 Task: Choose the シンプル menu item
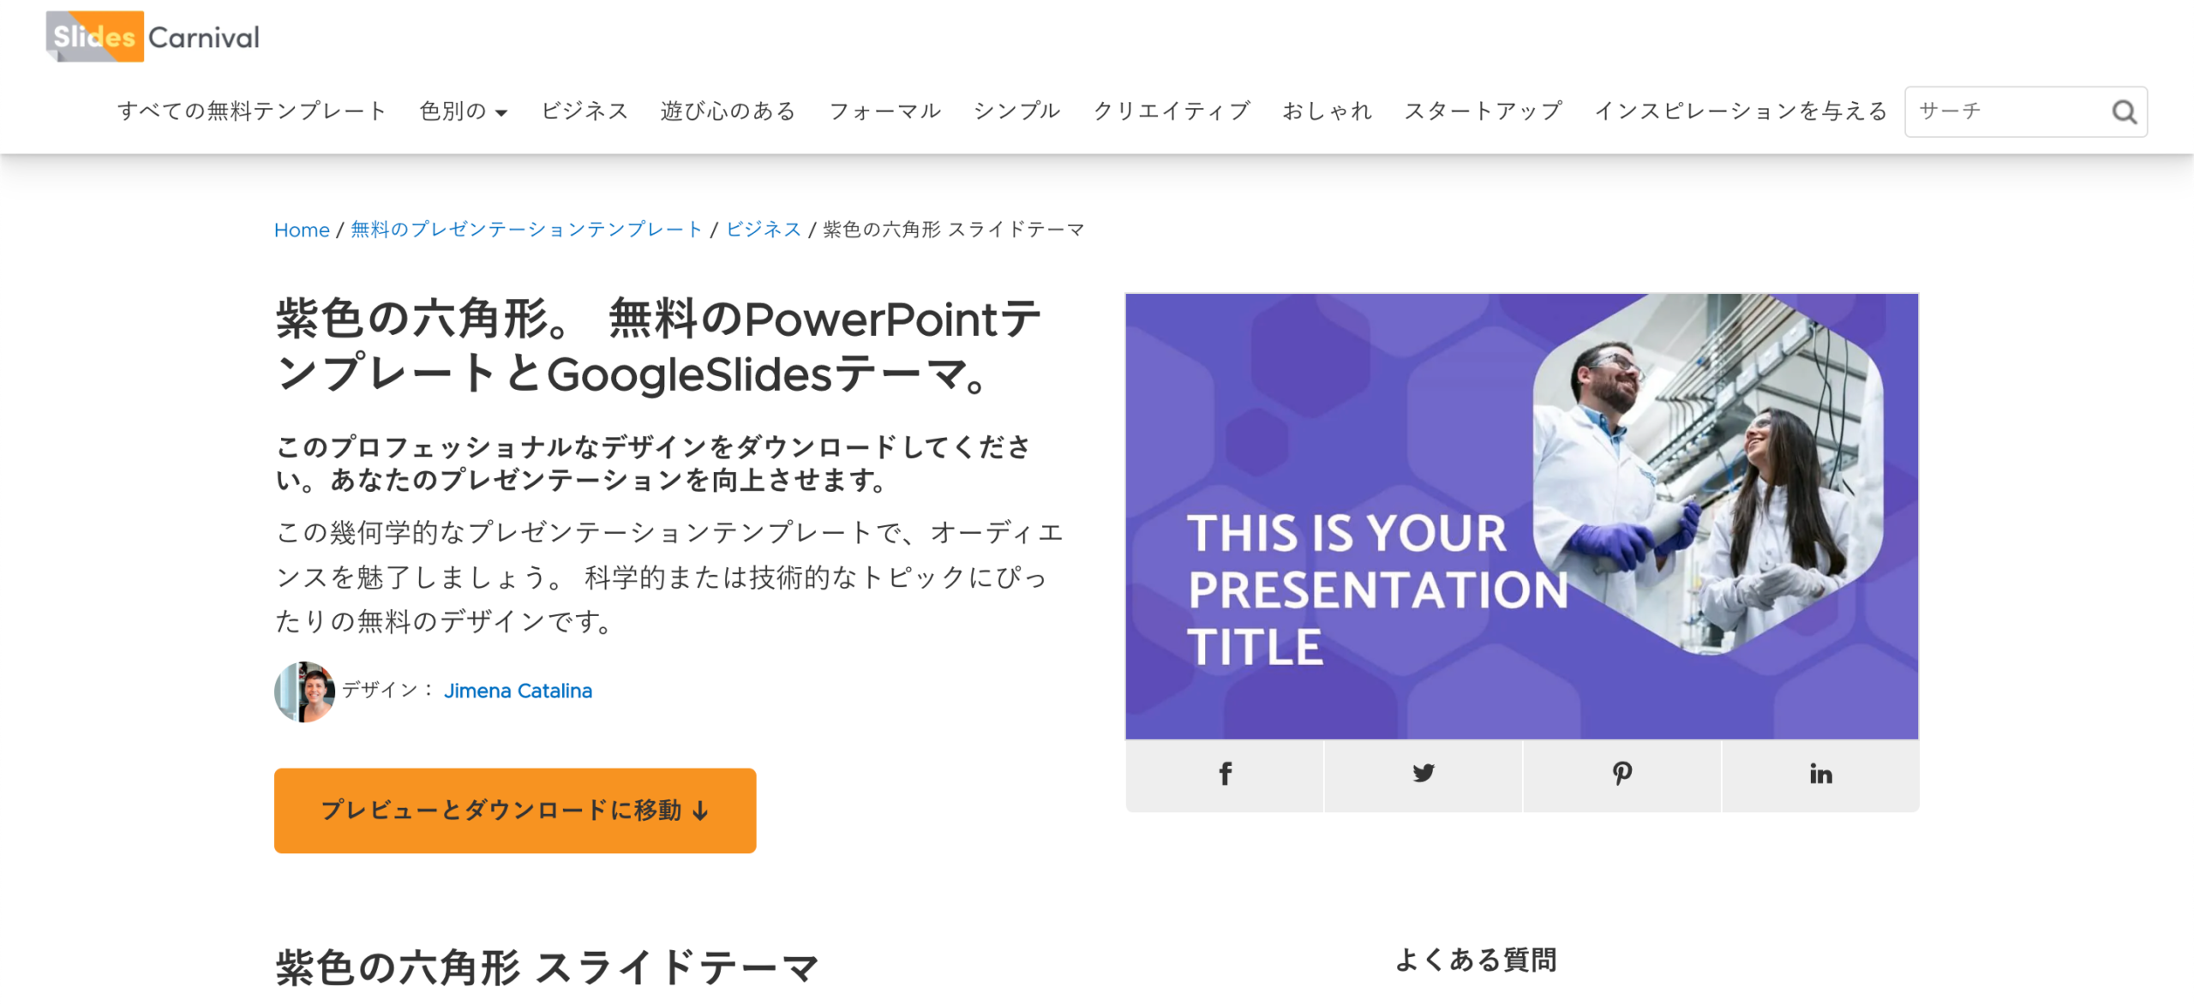click(x=1016, y=111)
